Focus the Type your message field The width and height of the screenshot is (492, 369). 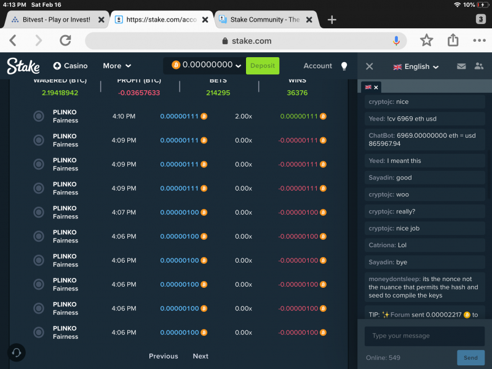pyautogui.click(x=424, y=336)
